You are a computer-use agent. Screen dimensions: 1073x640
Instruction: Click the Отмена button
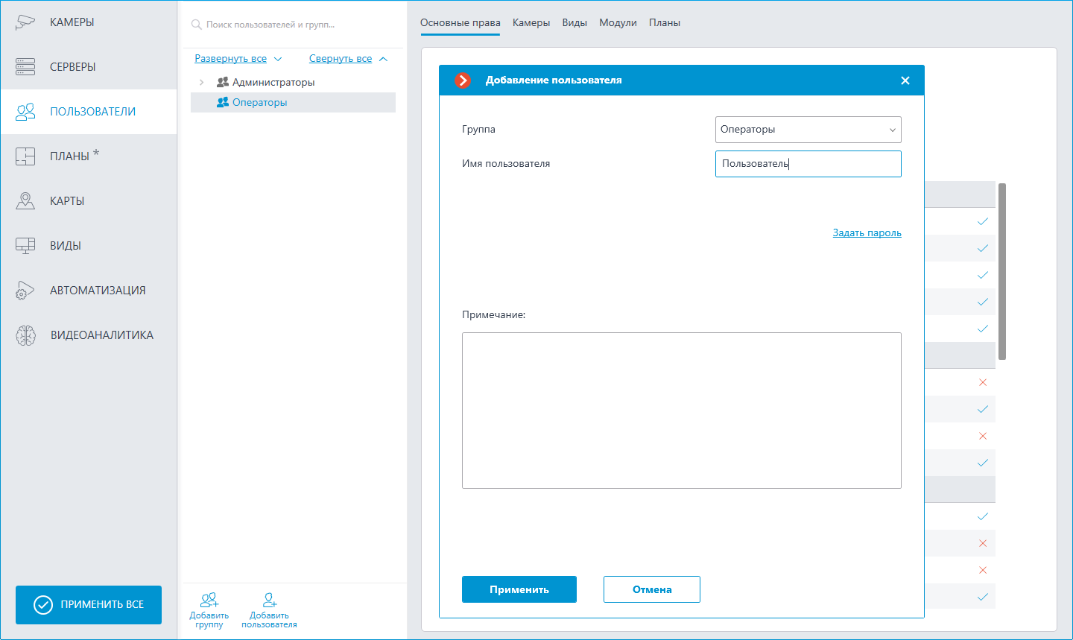tap(652, 589)
